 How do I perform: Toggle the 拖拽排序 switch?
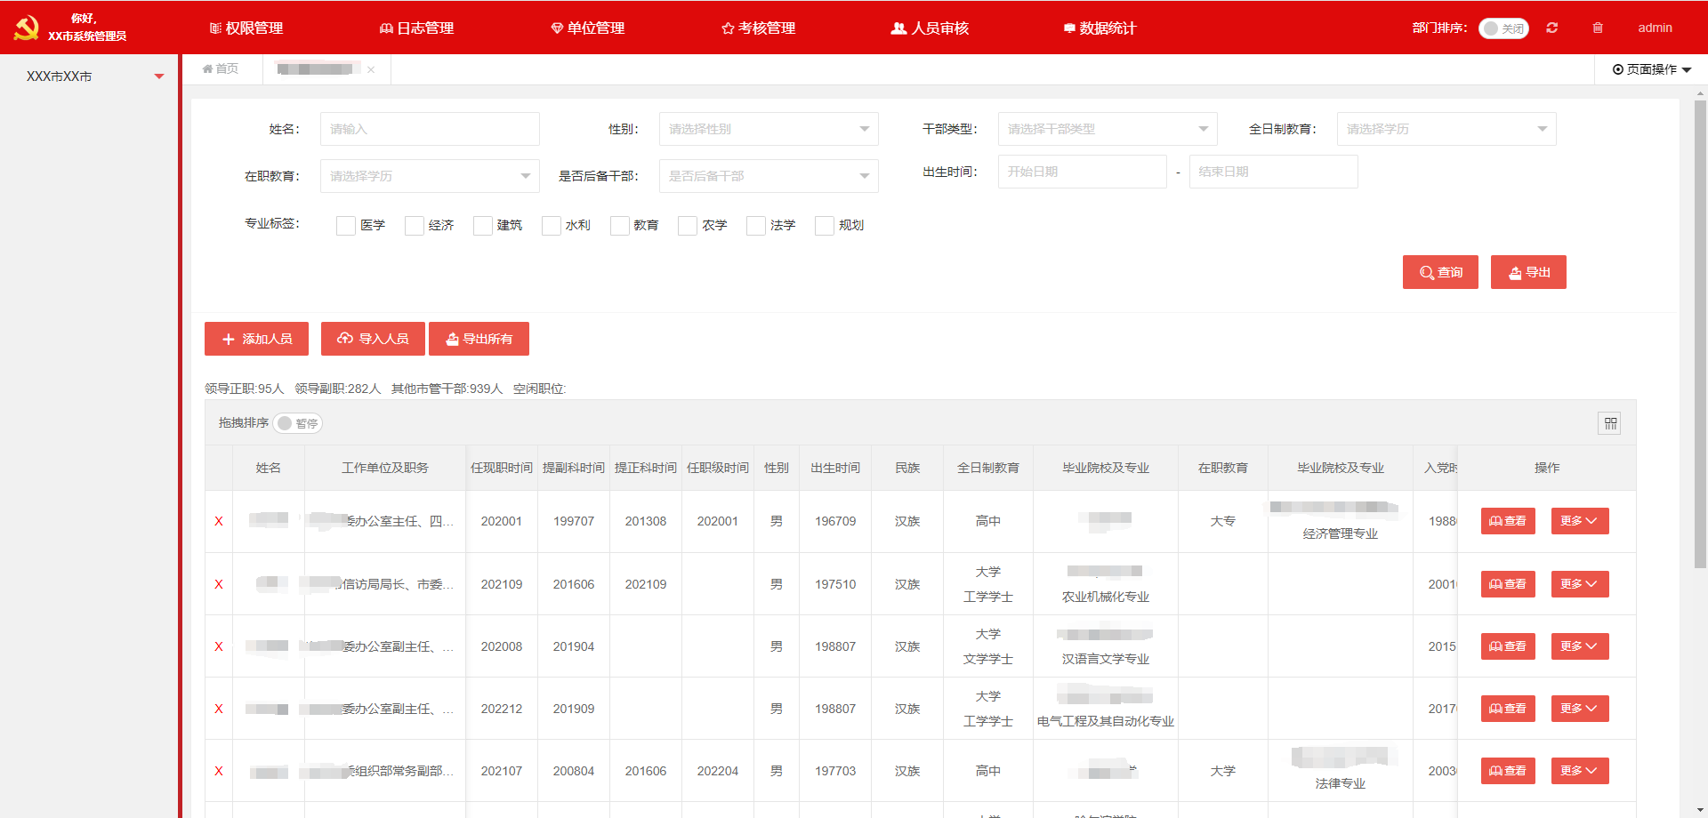point(297,423)
